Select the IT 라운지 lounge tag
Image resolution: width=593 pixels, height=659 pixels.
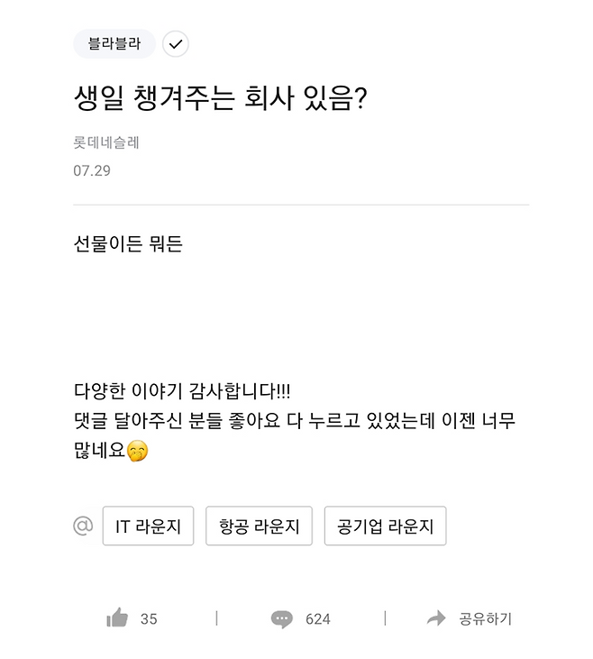[148, 526]
